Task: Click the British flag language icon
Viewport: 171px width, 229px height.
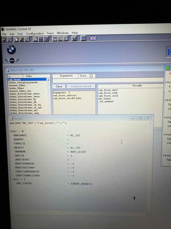Action: pyautogui.click(x=93, y=38)
